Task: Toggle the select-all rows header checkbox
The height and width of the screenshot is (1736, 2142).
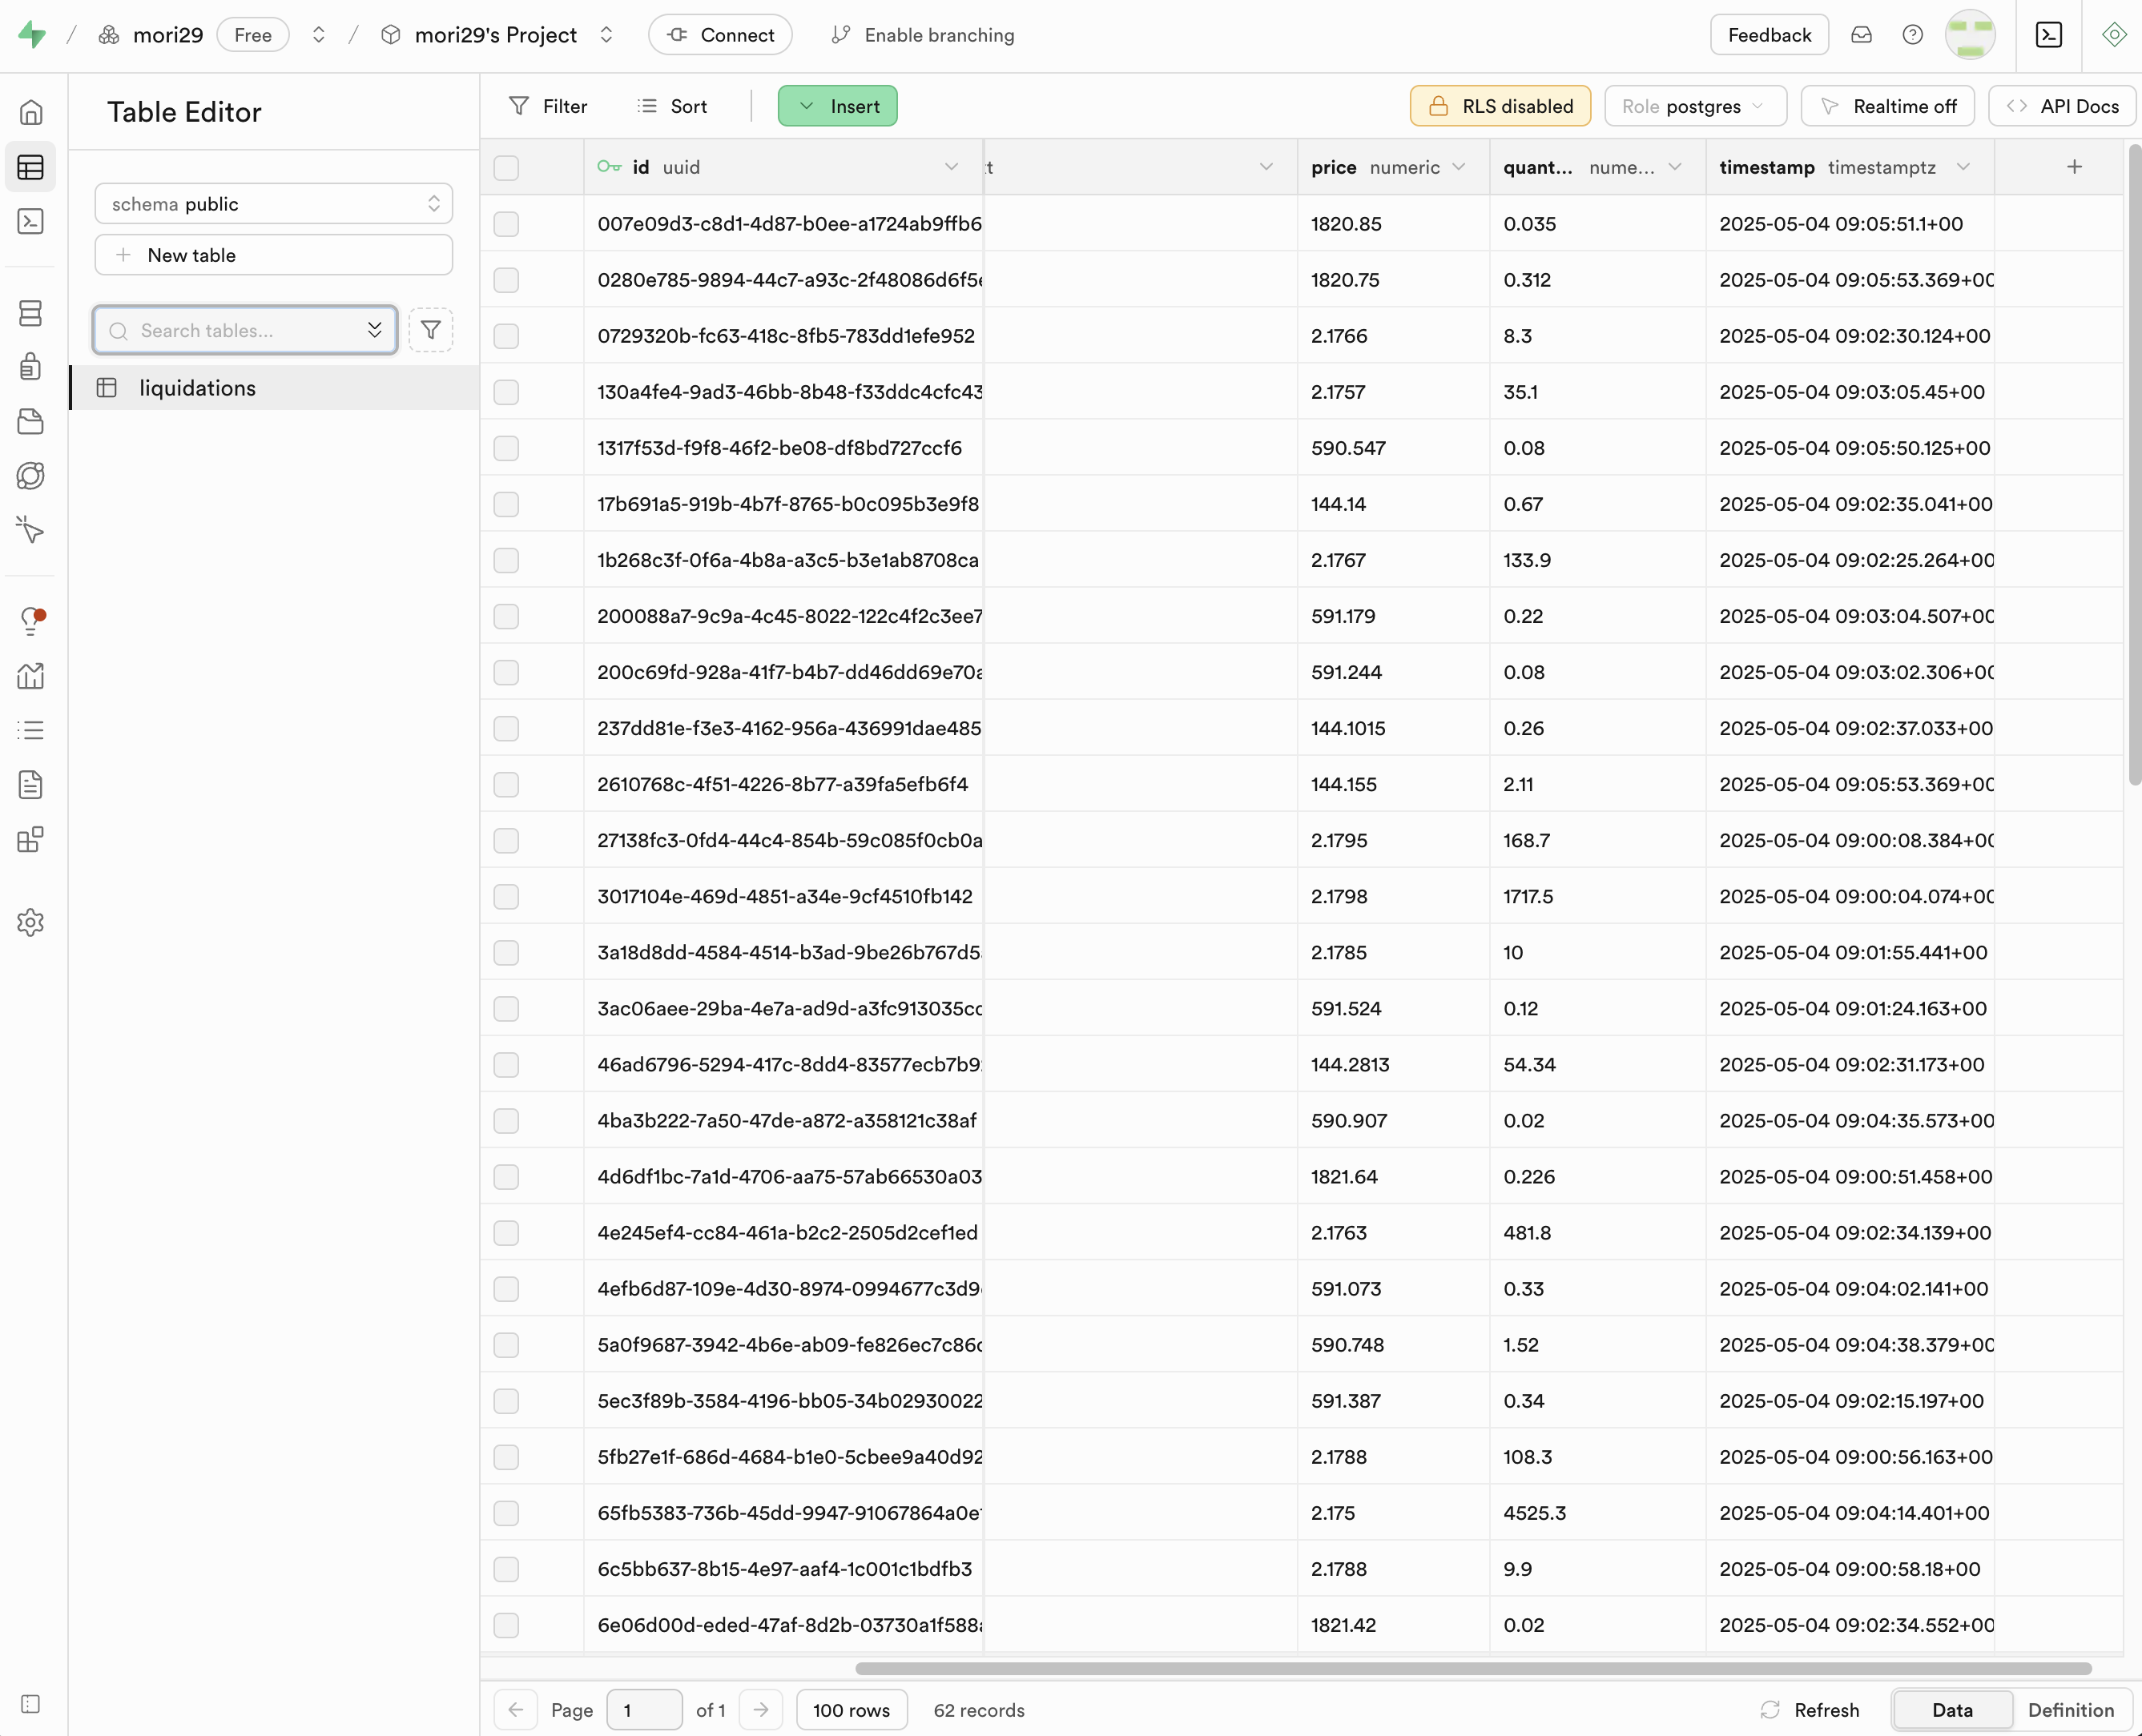Action: (506, 168)
